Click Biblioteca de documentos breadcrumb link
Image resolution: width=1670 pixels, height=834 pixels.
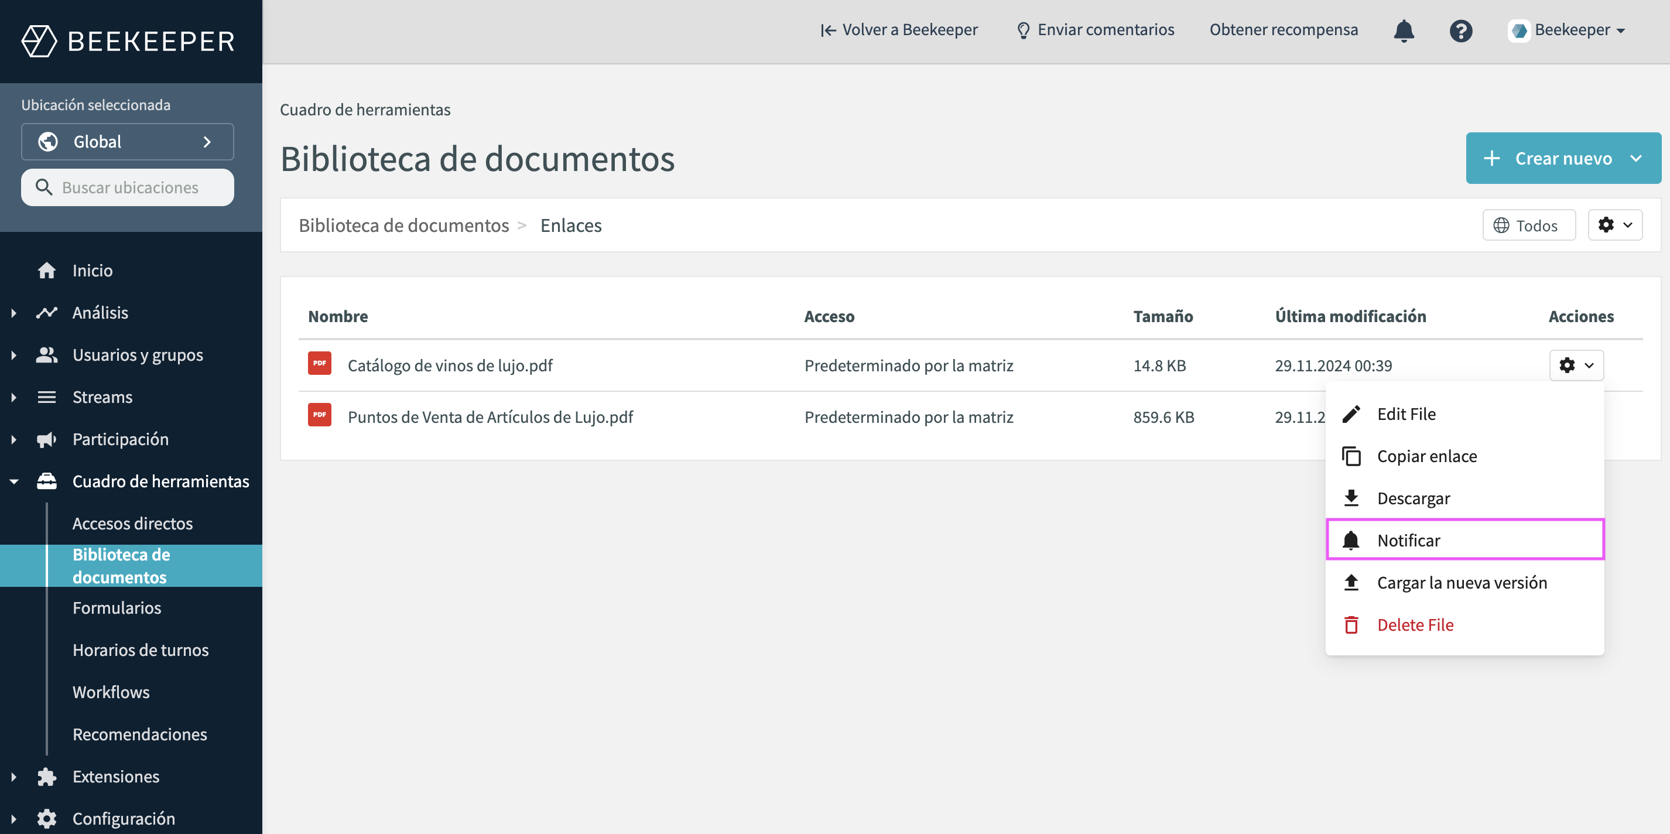403,225
